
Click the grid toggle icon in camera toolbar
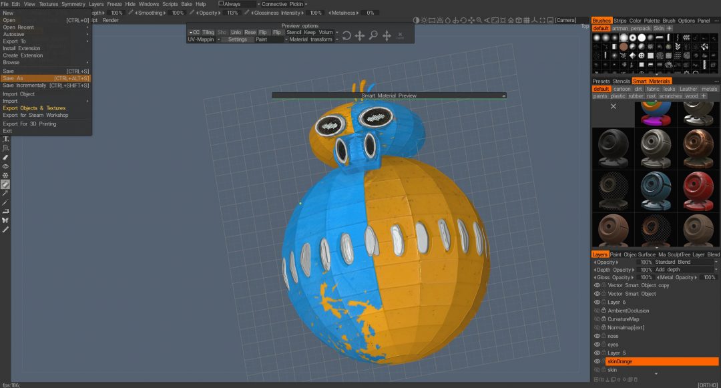[527, 20]
